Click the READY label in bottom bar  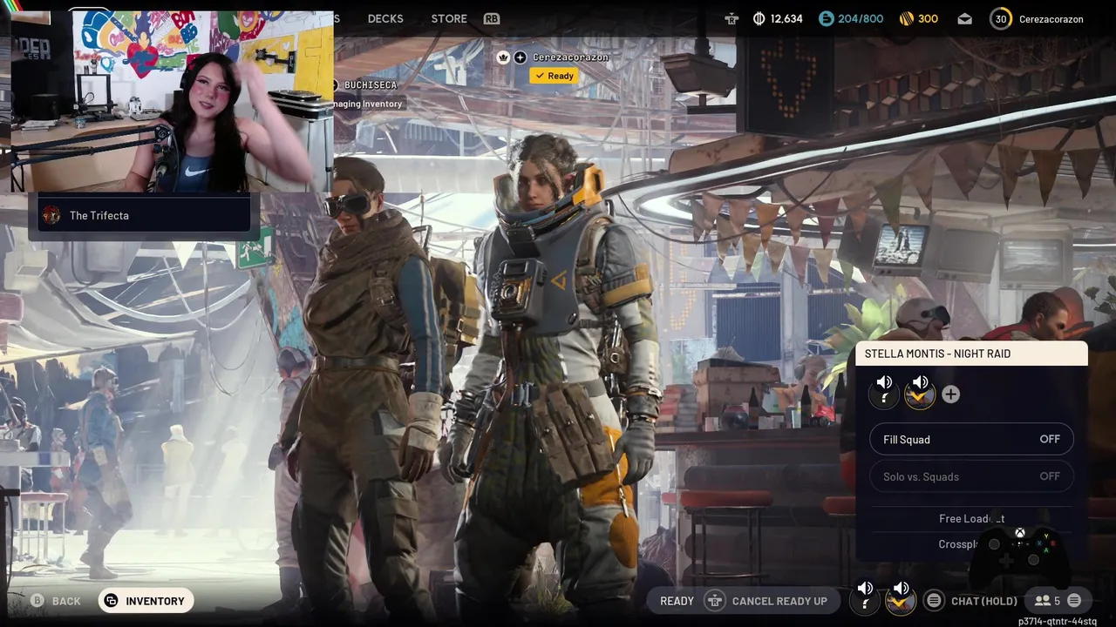677,601
